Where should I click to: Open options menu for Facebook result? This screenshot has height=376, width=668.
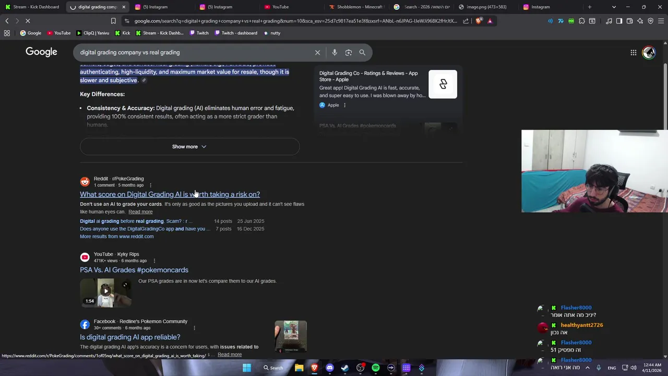point(194,328)
